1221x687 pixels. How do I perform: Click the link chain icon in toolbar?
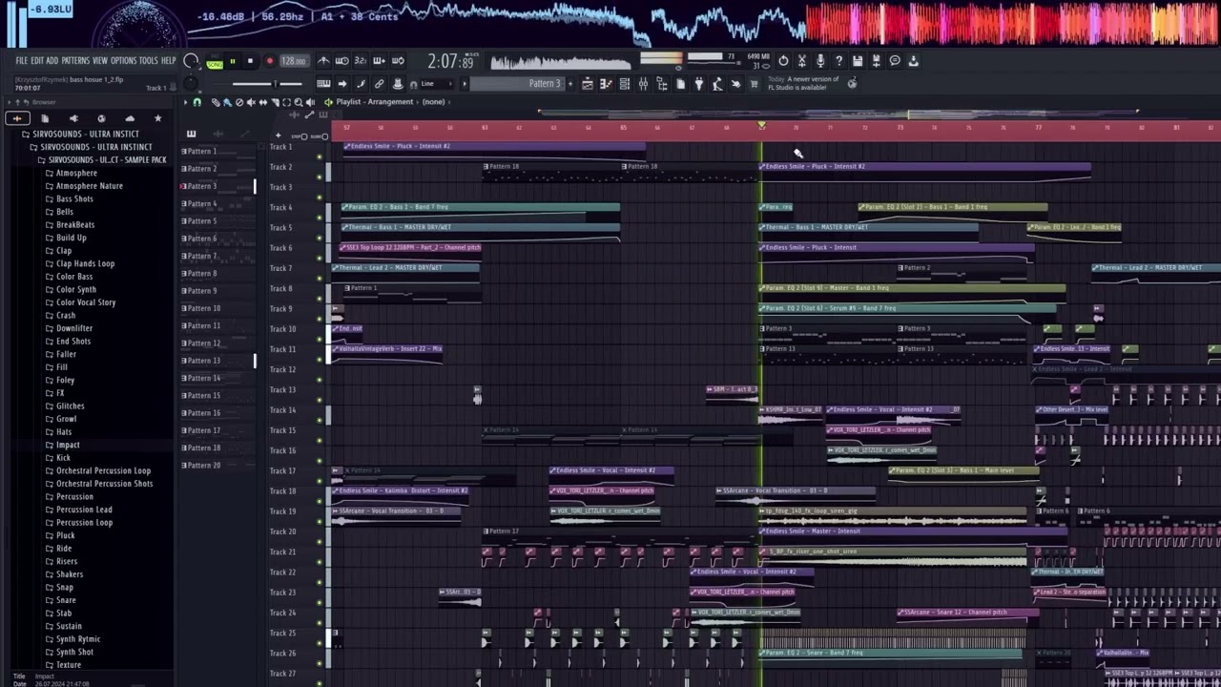379,84
